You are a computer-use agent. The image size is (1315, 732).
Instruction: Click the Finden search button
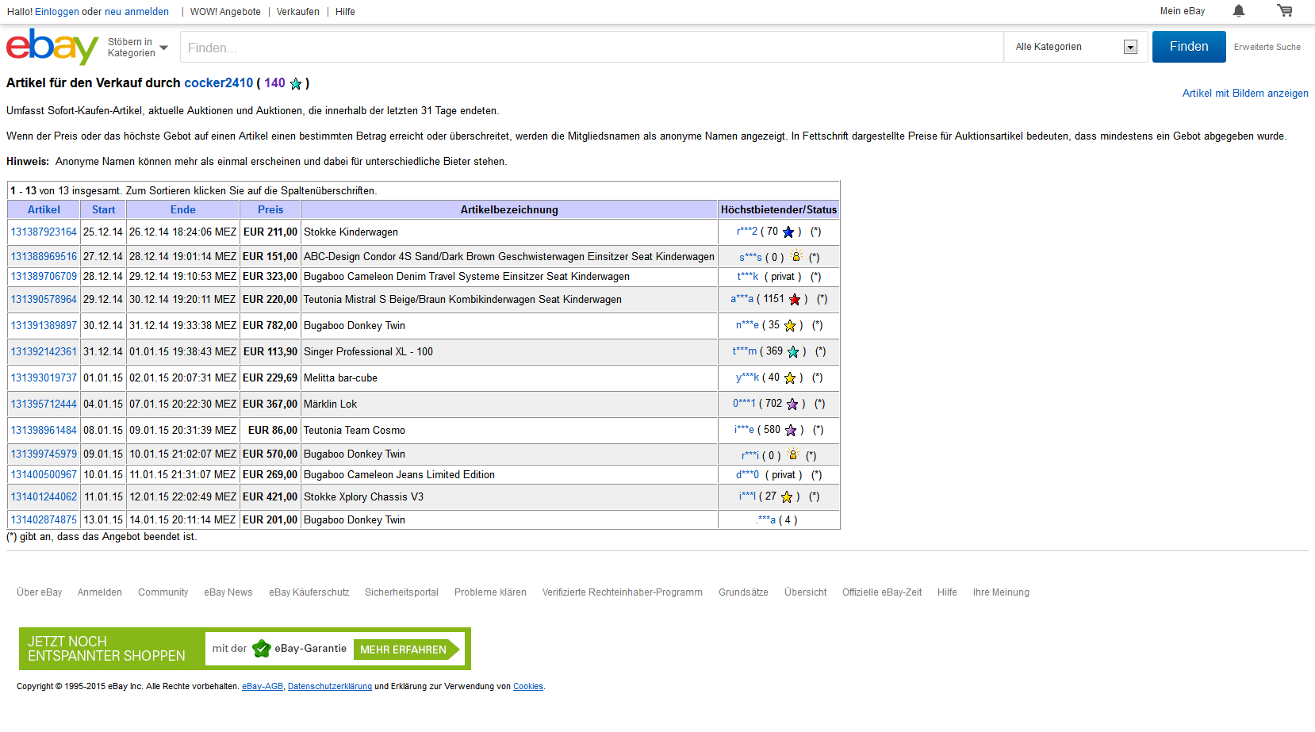(1189, 47)
